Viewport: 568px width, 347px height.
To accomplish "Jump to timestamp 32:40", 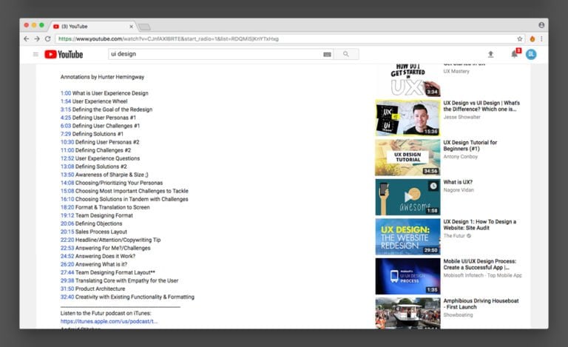I will (67, 297).
